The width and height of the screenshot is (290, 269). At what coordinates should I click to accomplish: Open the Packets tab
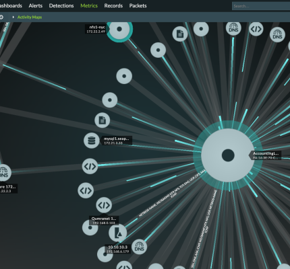pos(138,5)
